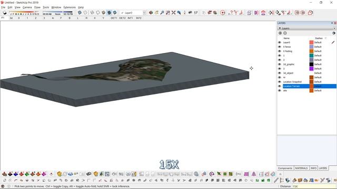Switch to the Components tray tab
The height and width of the screenshot is (189, 337).
coord(285,168)
